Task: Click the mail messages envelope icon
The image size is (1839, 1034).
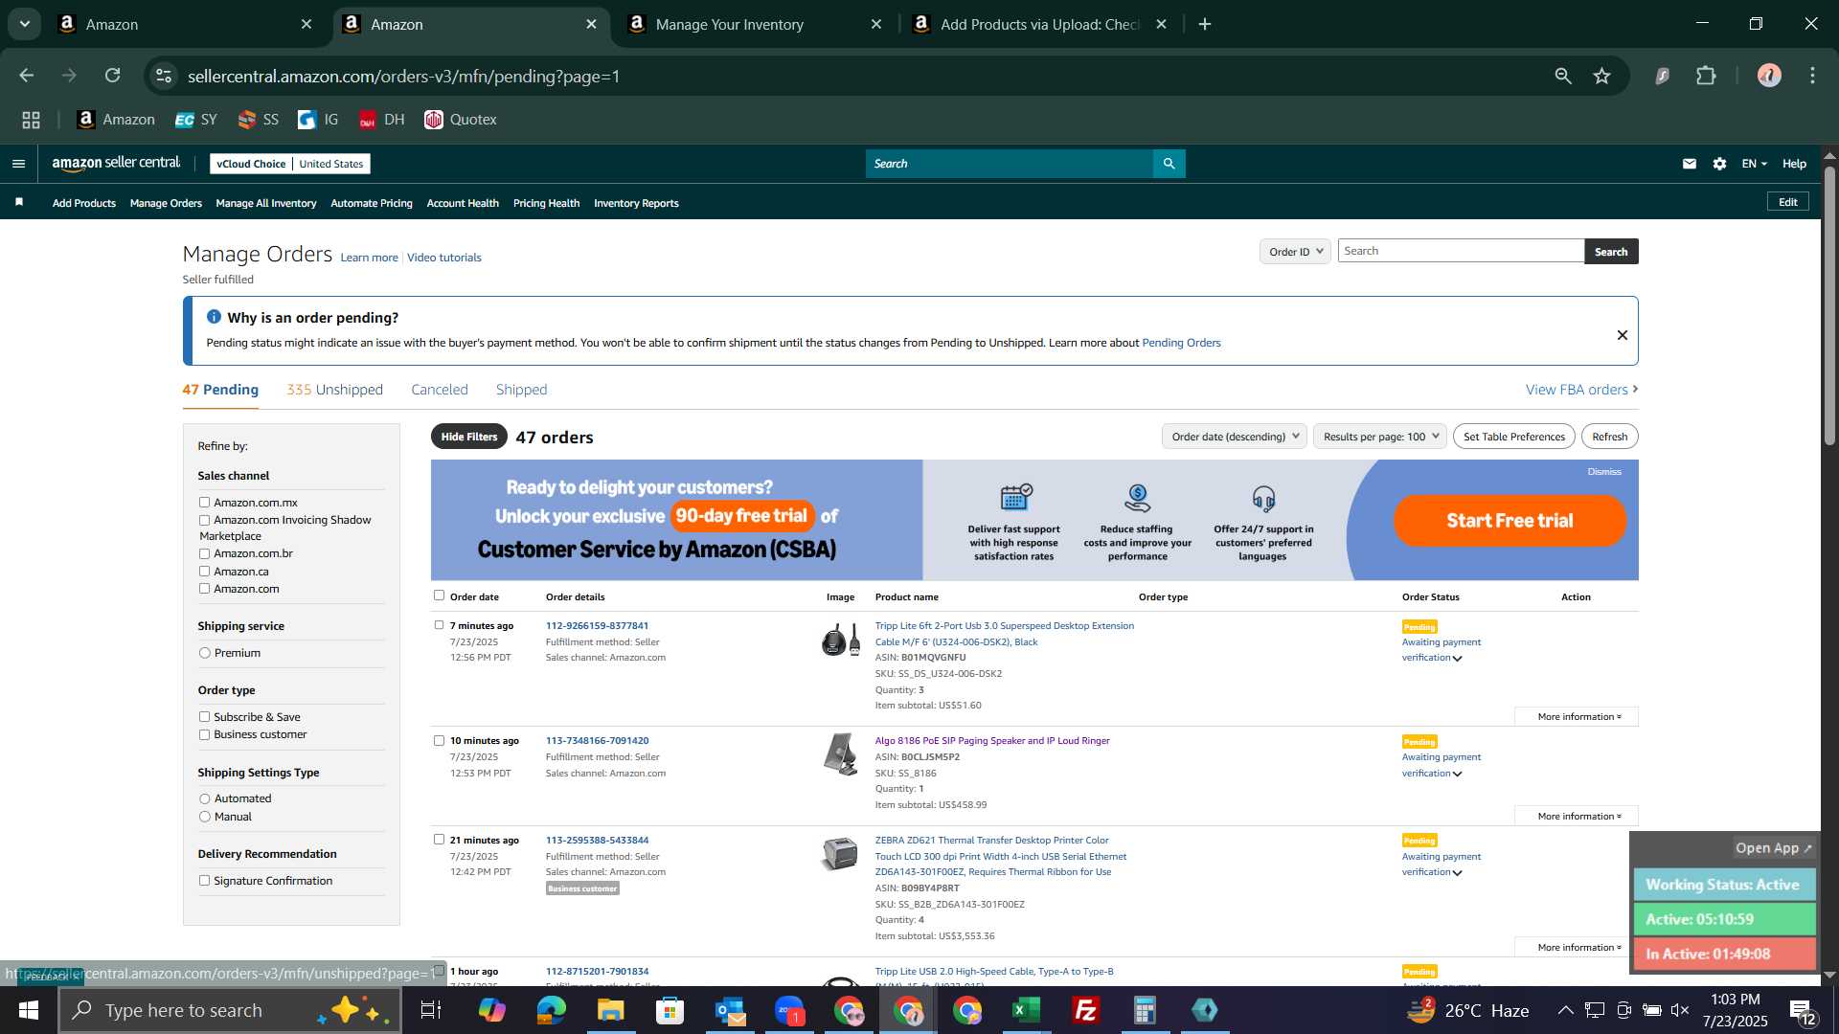Action: (1690, 164)
